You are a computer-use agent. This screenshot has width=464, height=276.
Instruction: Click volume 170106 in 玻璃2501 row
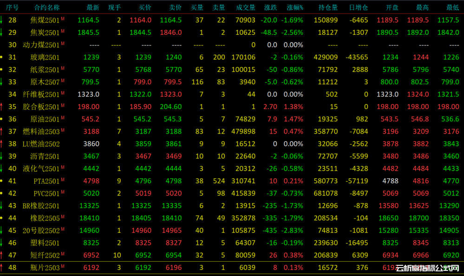(243, 58)
